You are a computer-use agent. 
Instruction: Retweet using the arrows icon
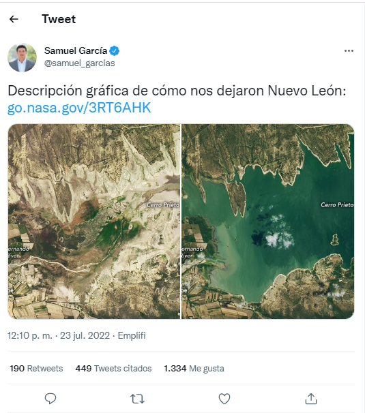tap(137, 399)
